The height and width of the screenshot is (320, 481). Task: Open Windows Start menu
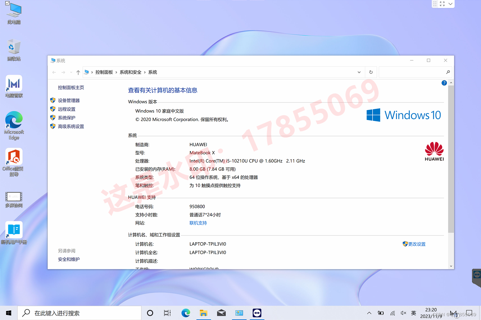pyautogui.click(x=9, y=313)
